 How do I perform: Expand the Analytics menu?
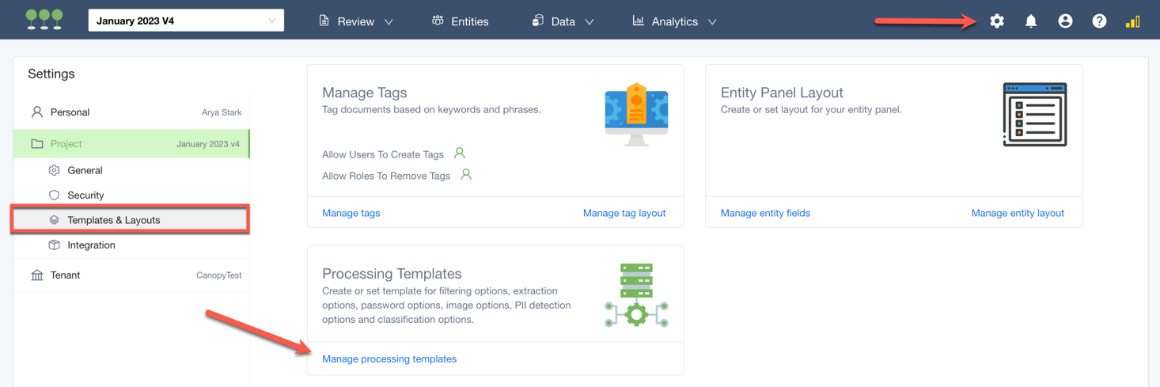tap(674, 21)
